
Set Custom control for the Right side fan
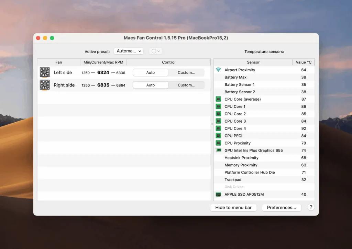(x=186, y=85)
